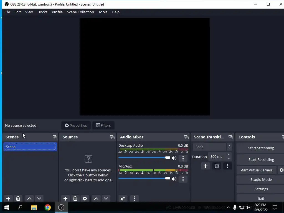
Task: Click Start Streaming button
Action: [261, 148]
